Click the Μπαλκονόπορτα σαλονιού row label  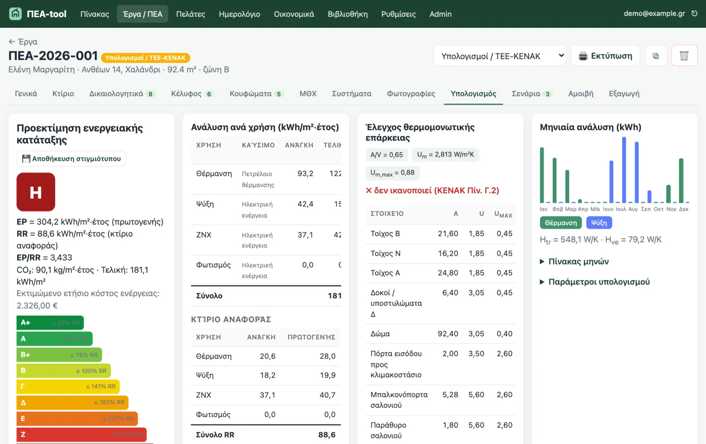point(399,400)
